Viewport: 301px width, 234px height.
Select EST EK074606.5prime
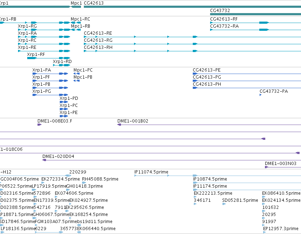click(x=74, y=193)
